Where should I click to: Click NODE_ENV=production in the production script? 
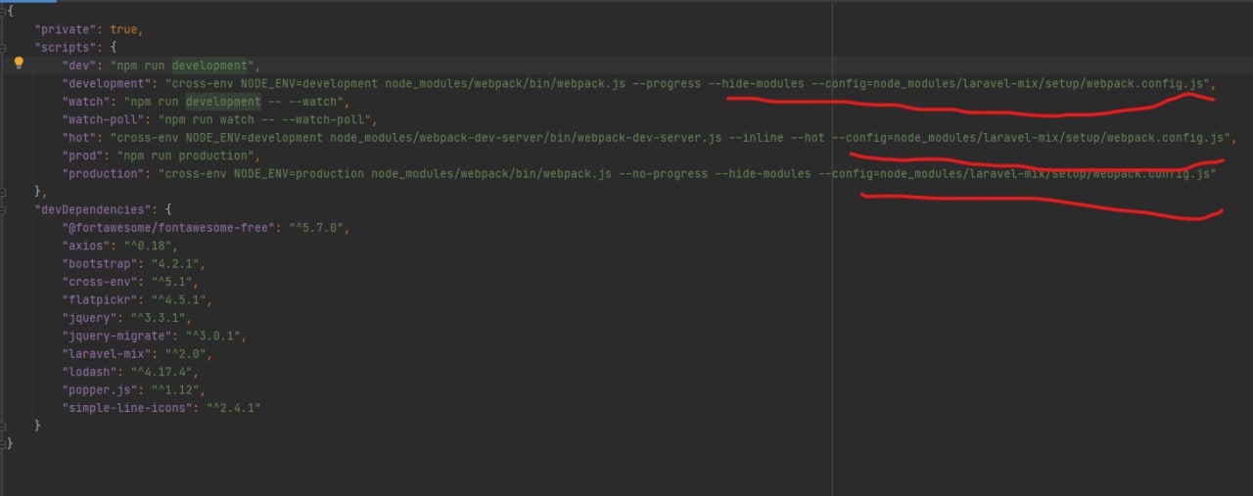tap(300, 173)
